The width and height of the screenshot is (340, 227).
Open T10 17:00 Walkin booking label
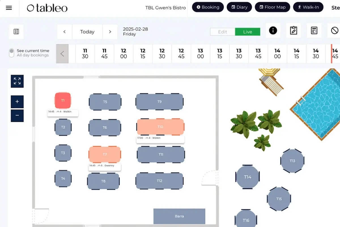(x=160, y=139)
